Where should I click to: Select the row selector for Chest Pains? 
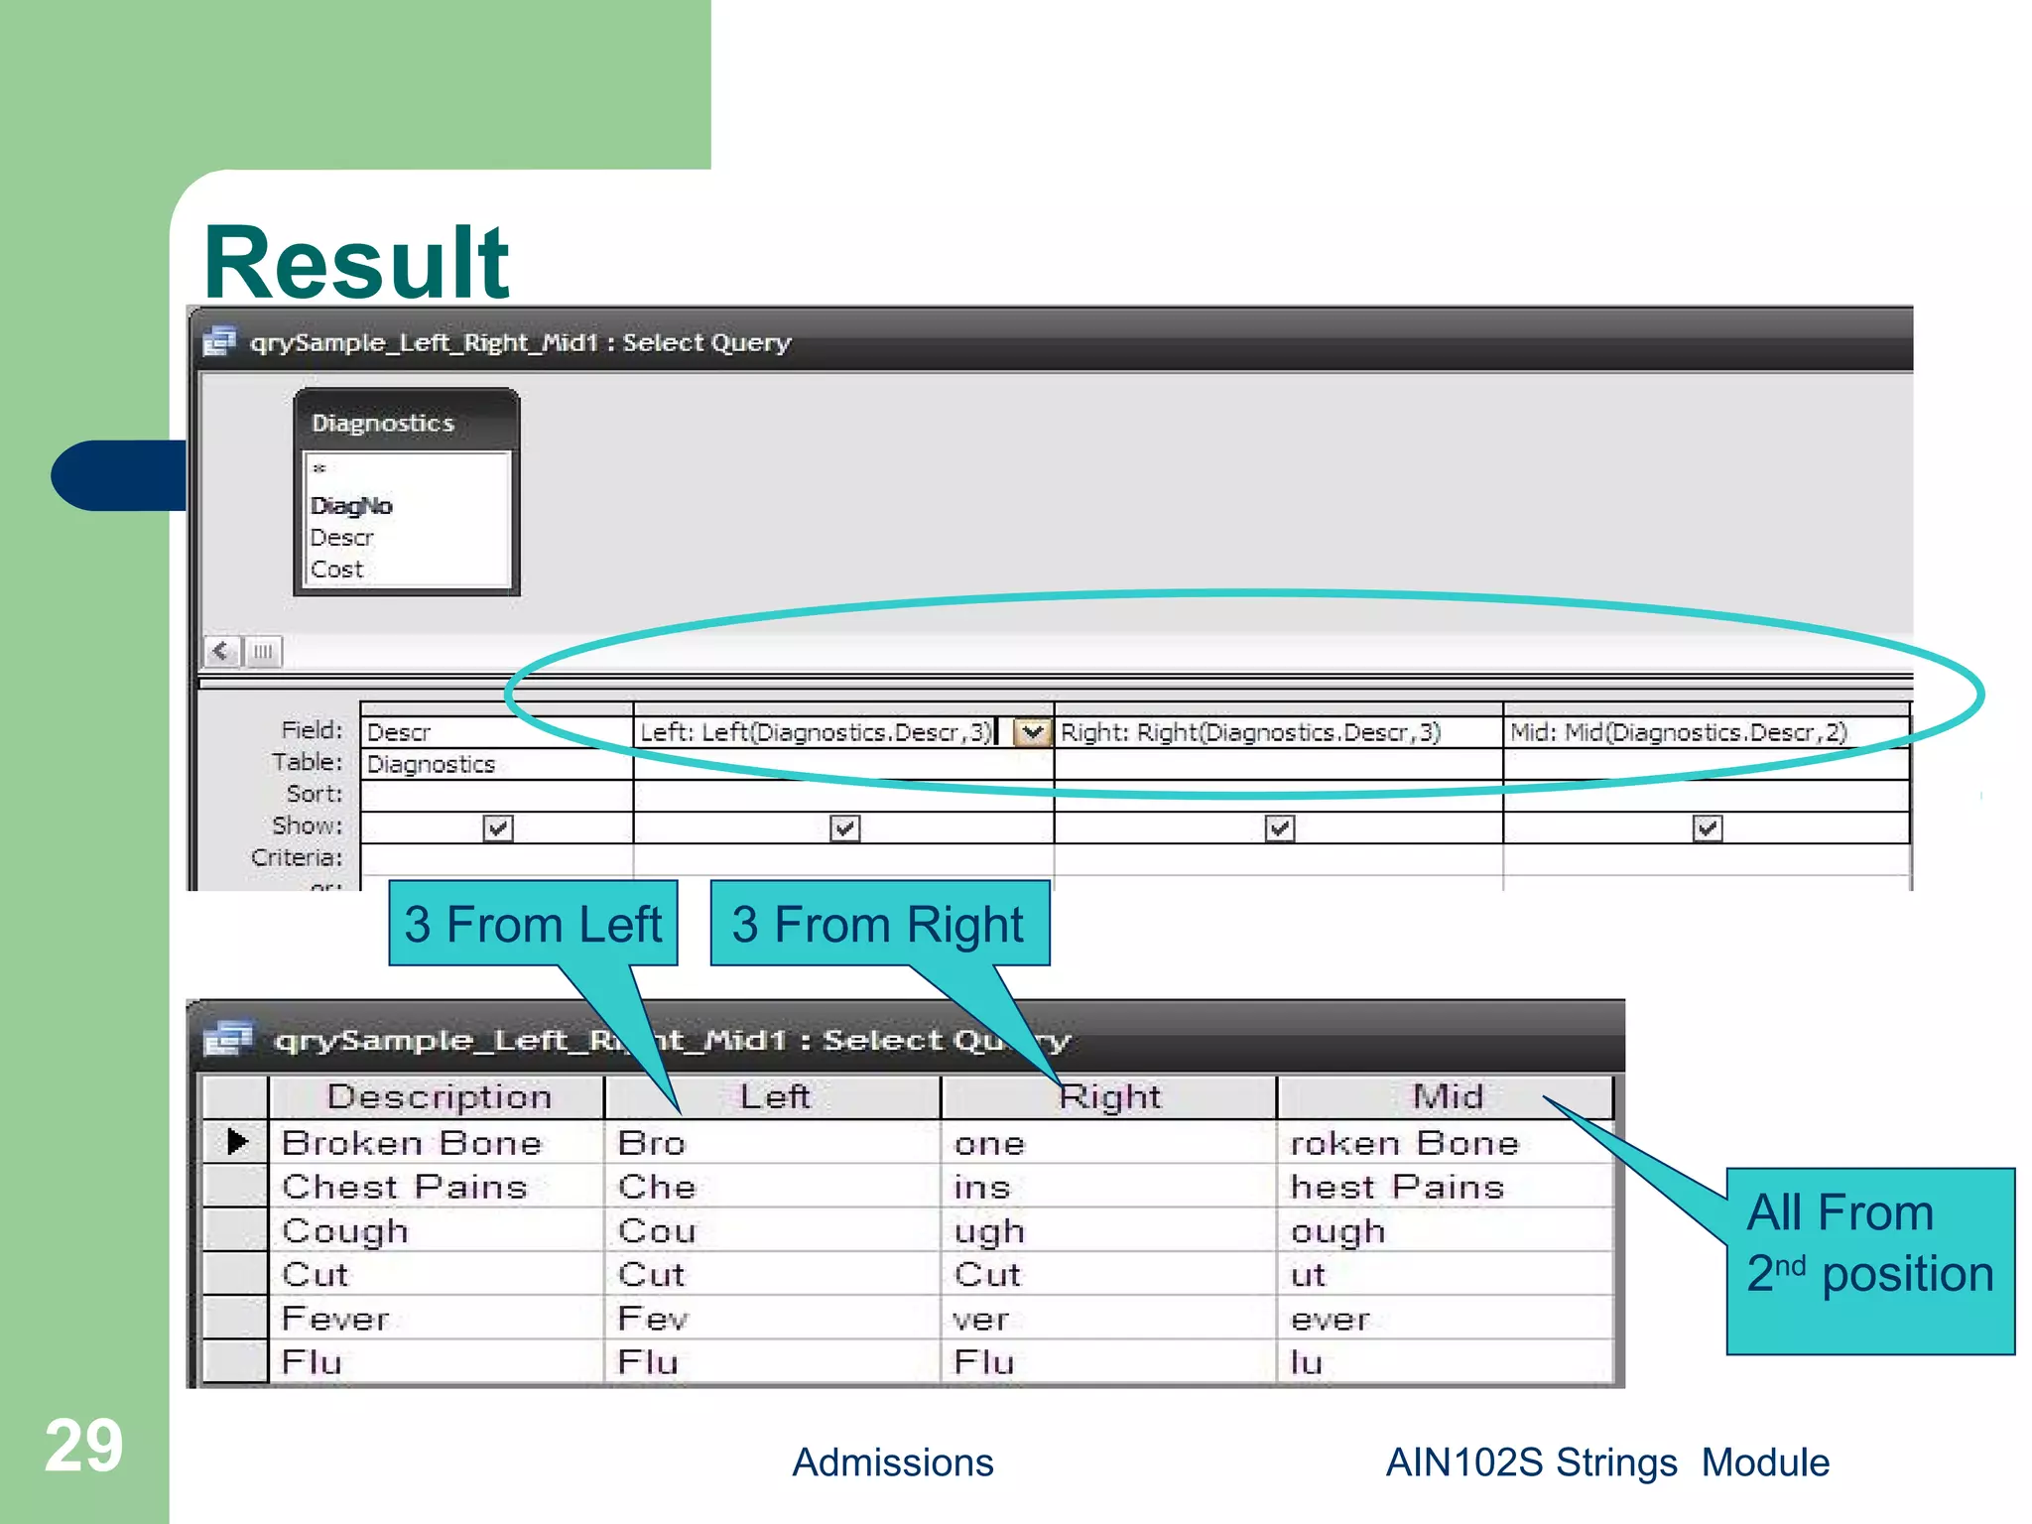(236, 1187)
